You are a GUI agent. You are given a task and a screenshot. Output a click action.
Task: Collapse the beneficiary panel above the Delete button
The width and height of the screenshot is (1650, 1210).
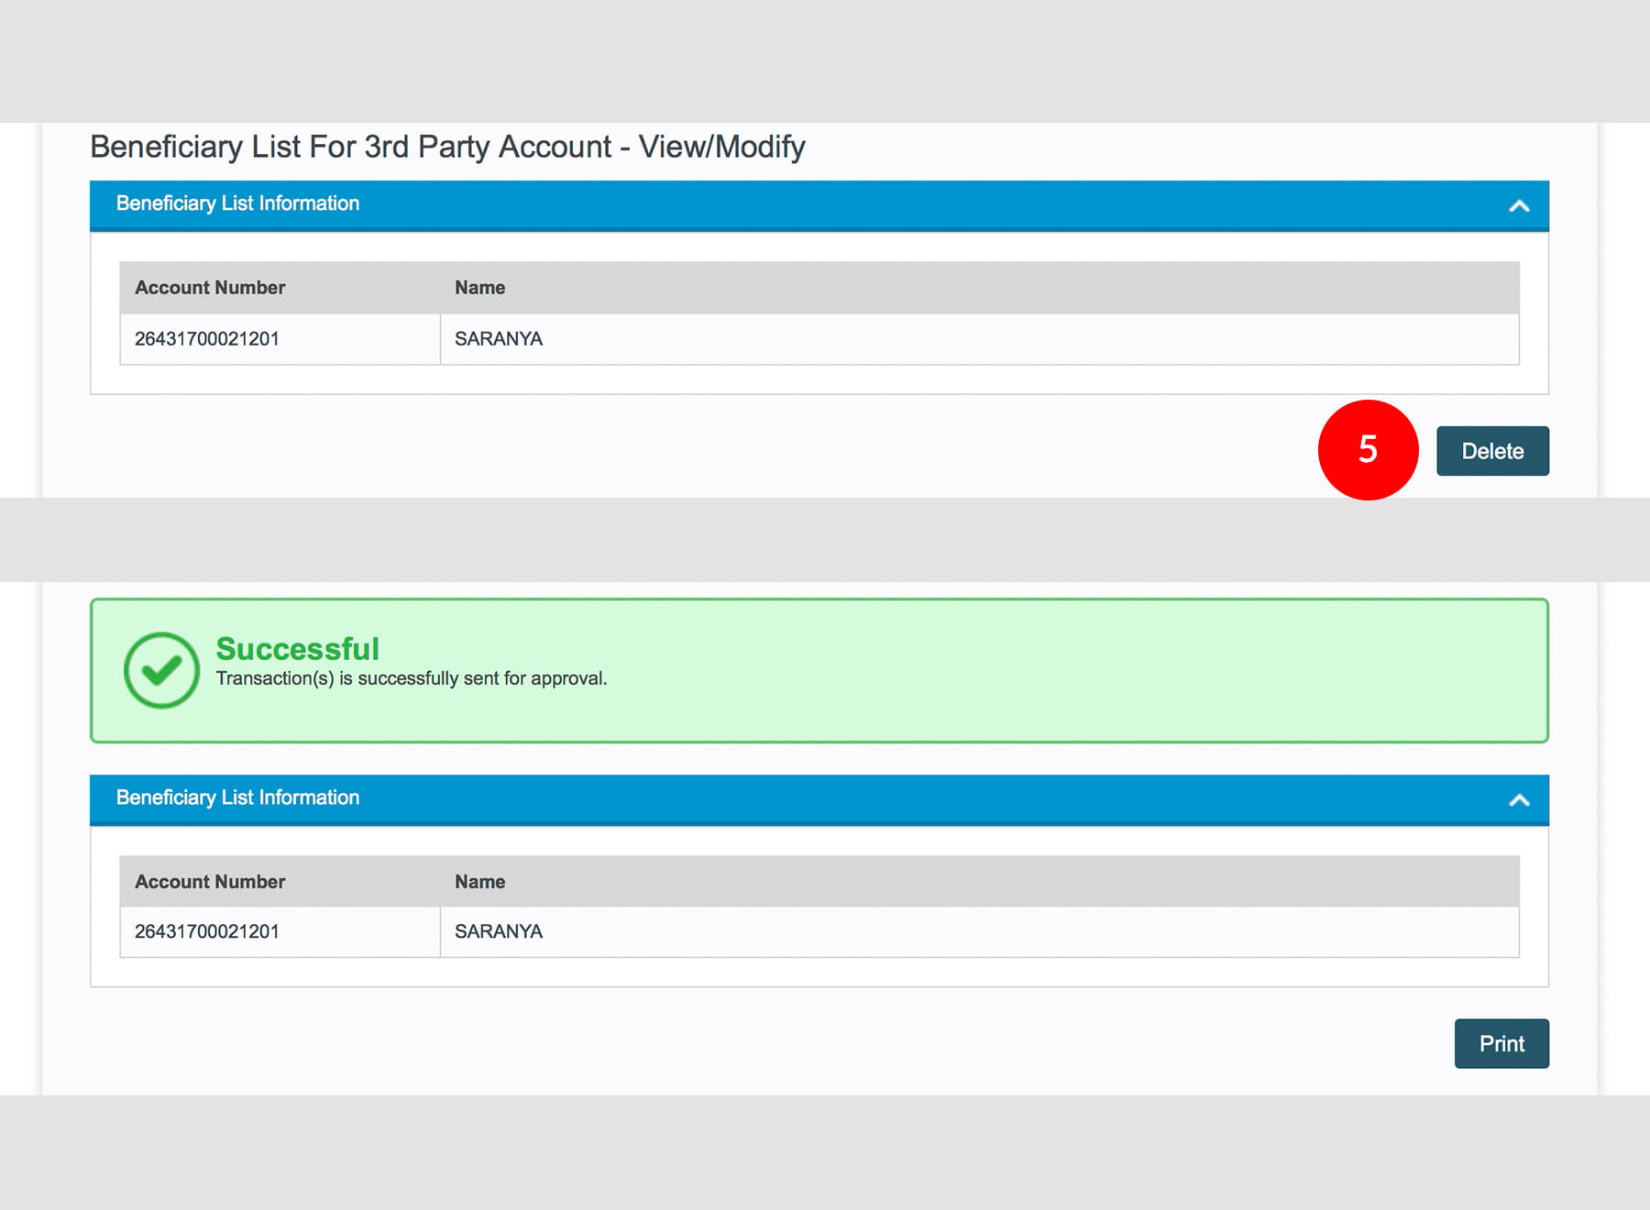(1518, 205)
